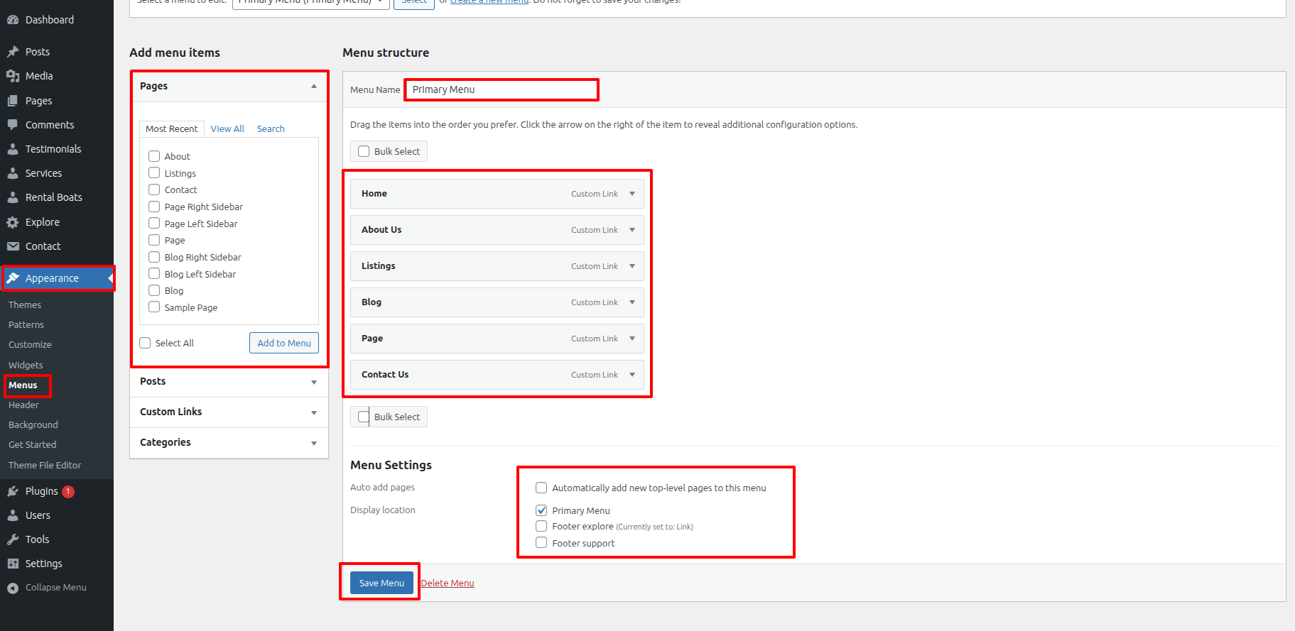Click the Comments speech bubble icon

point(13,125)
